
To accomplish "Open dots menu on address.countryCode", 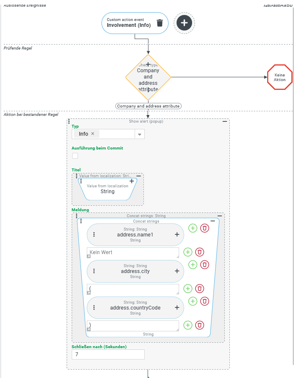I will pyautogui.click(x=94, y=307).
